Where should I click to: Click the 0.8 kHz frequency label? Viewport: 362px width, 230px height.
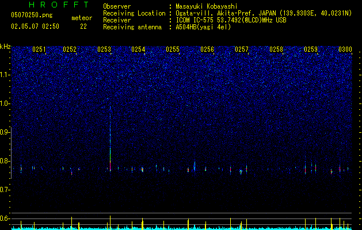click(5, 161)
